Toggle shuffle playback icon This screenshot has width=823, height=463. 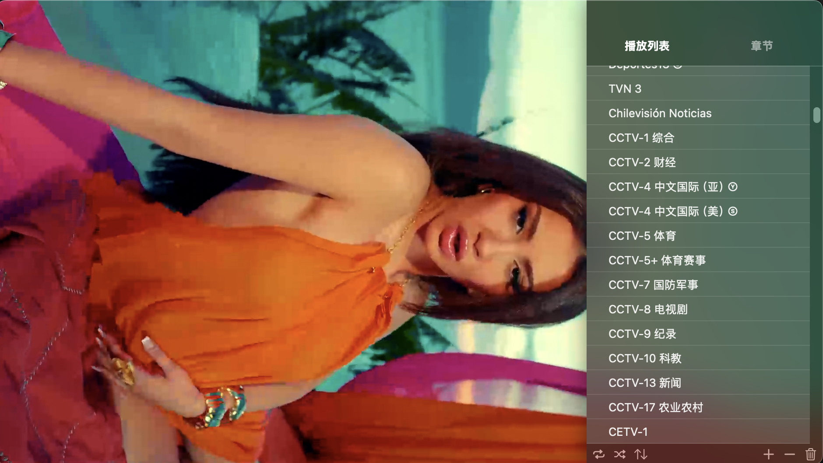pyautogui.click(x=619, y=454)
